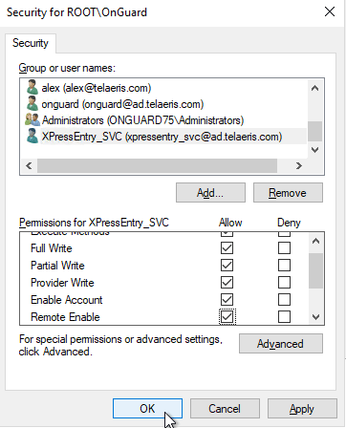
Task: Toggle Deny checkbox for Provider Write
Action: [284, 283]
